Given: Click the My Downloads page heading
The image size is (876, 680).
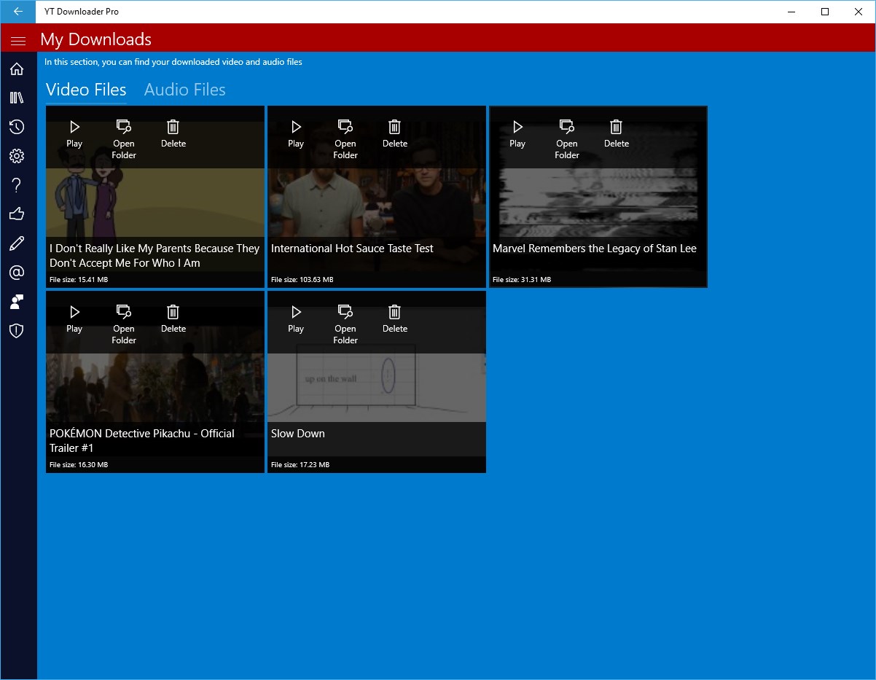Looking at the screenshot, I should (x=96, y=39).
